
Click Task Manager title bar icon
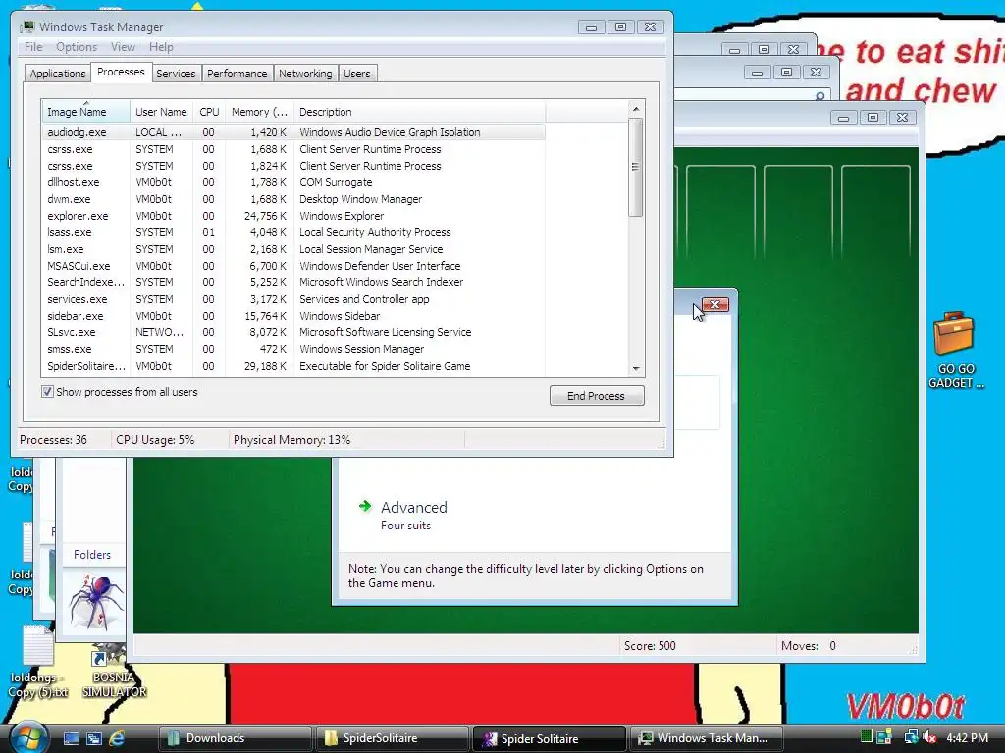pyautogui.click(x=26, y=26)
